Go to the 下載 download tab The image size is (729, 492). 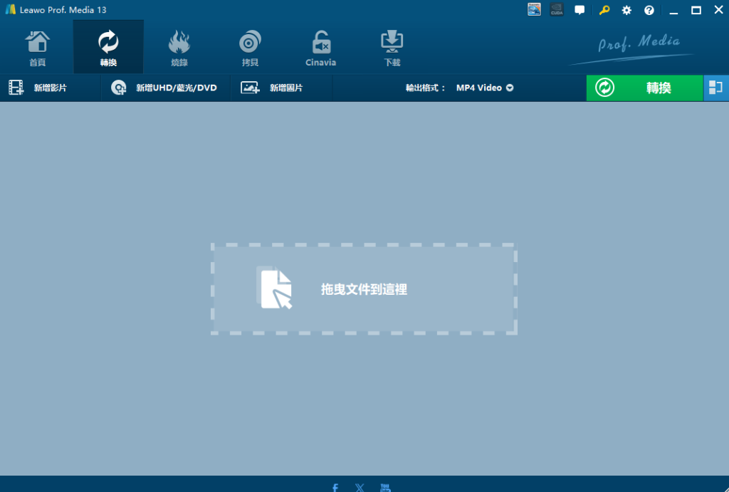pyautogui.click(x=392, y=48)
